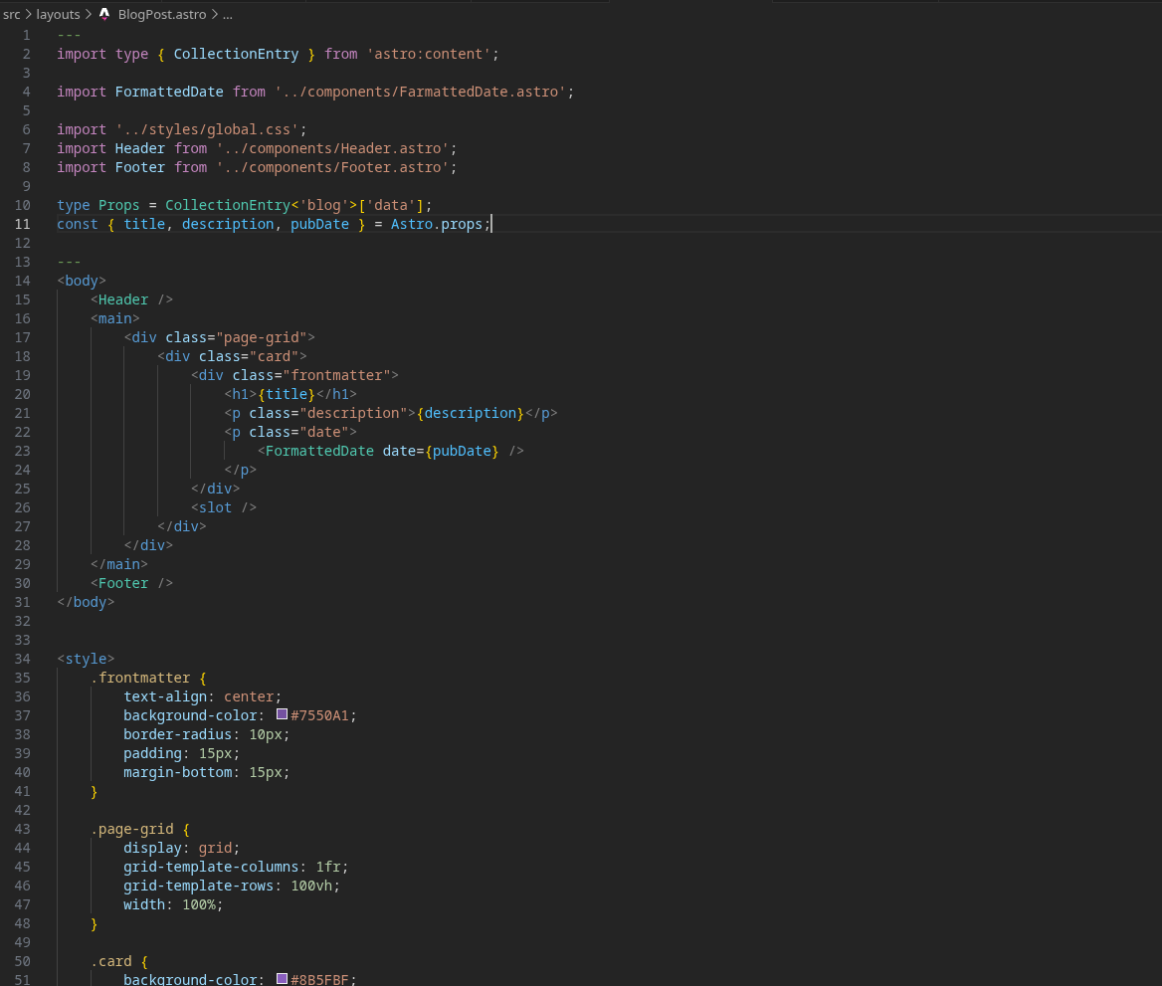Click the FarmattedDate.astro import path
The width and height of the screenshot is (1162, 986).
[420, 92]
